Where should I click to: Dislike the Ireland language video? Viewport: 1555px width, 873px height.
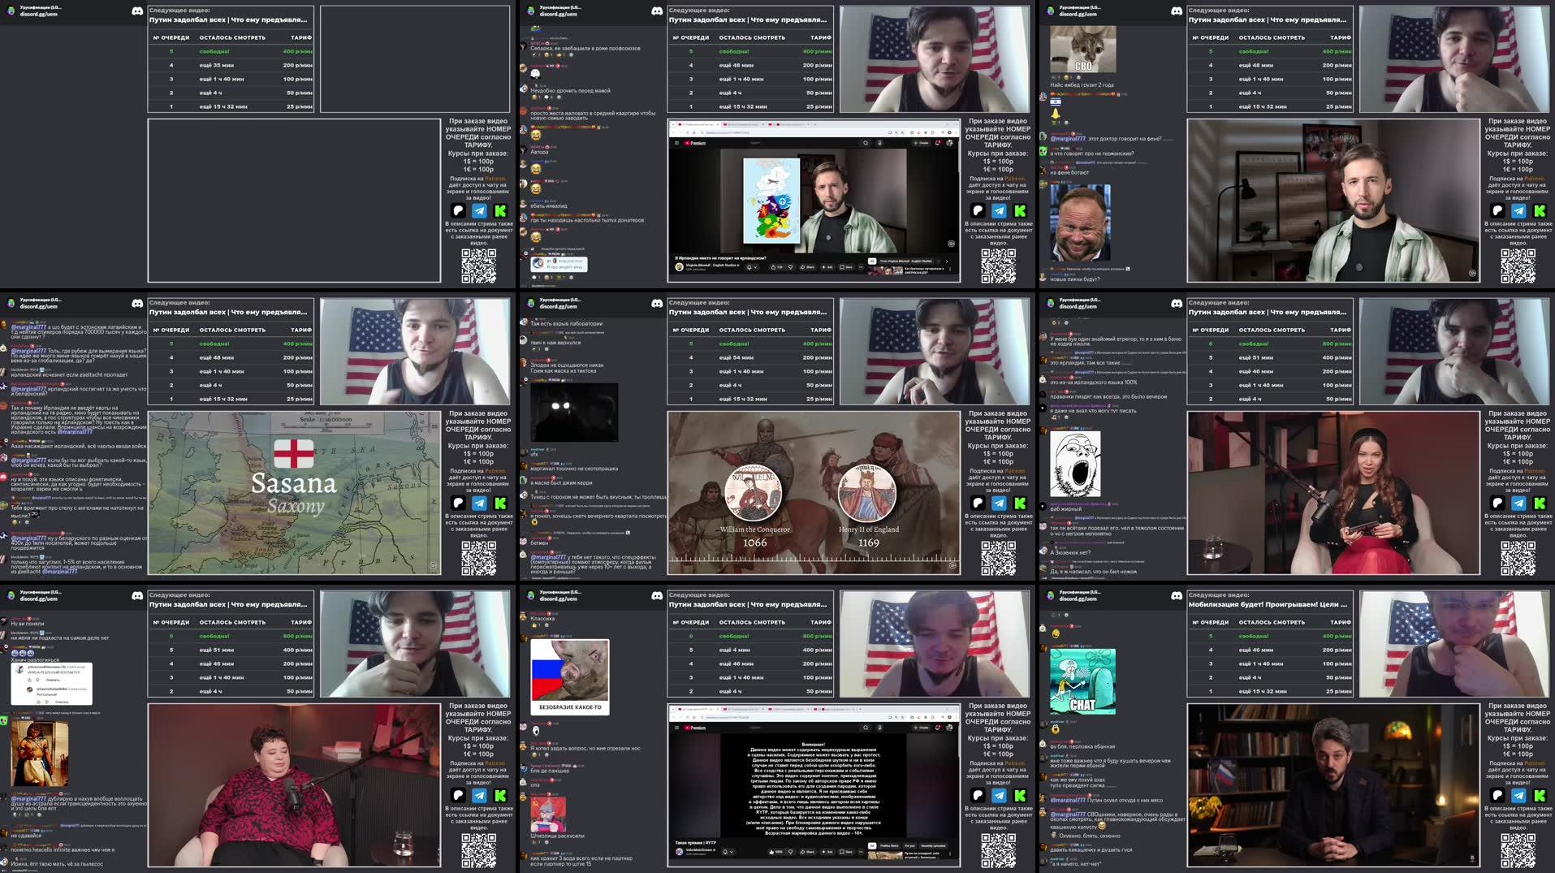[790, 267]
